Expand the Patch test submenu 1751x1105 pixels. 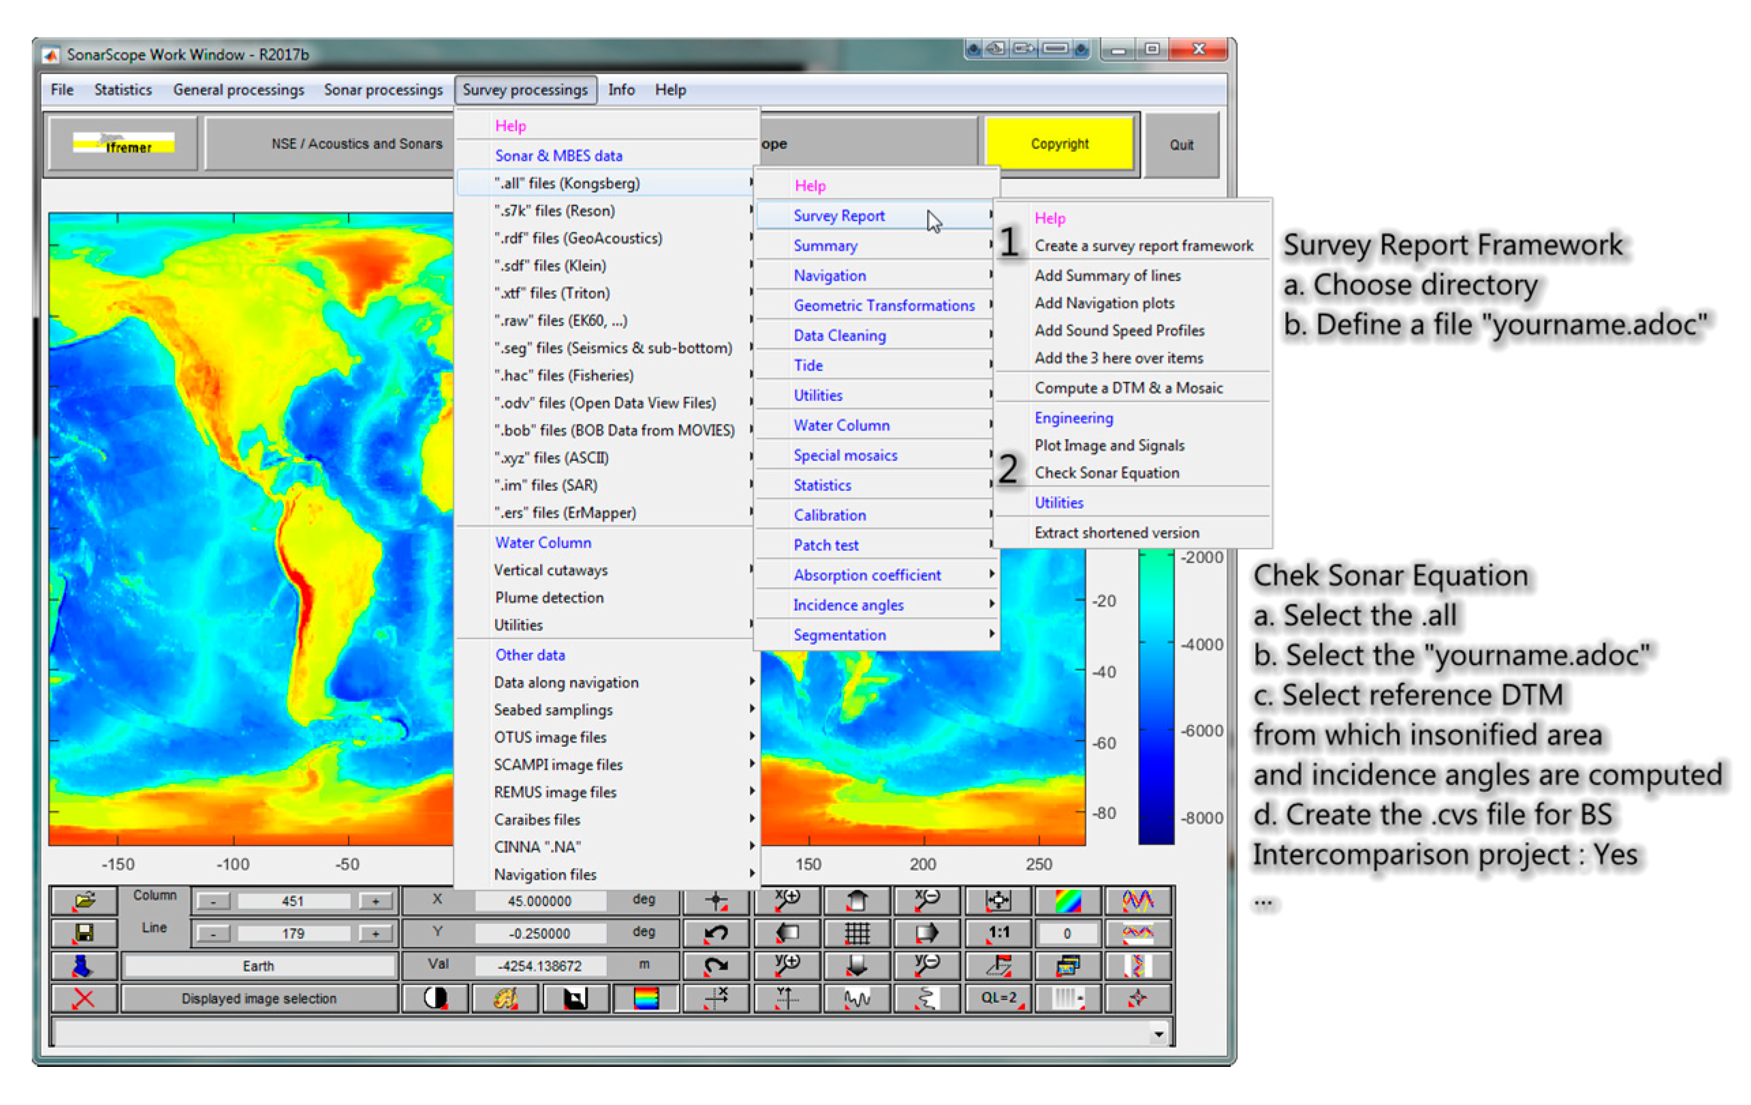point(877,545)
